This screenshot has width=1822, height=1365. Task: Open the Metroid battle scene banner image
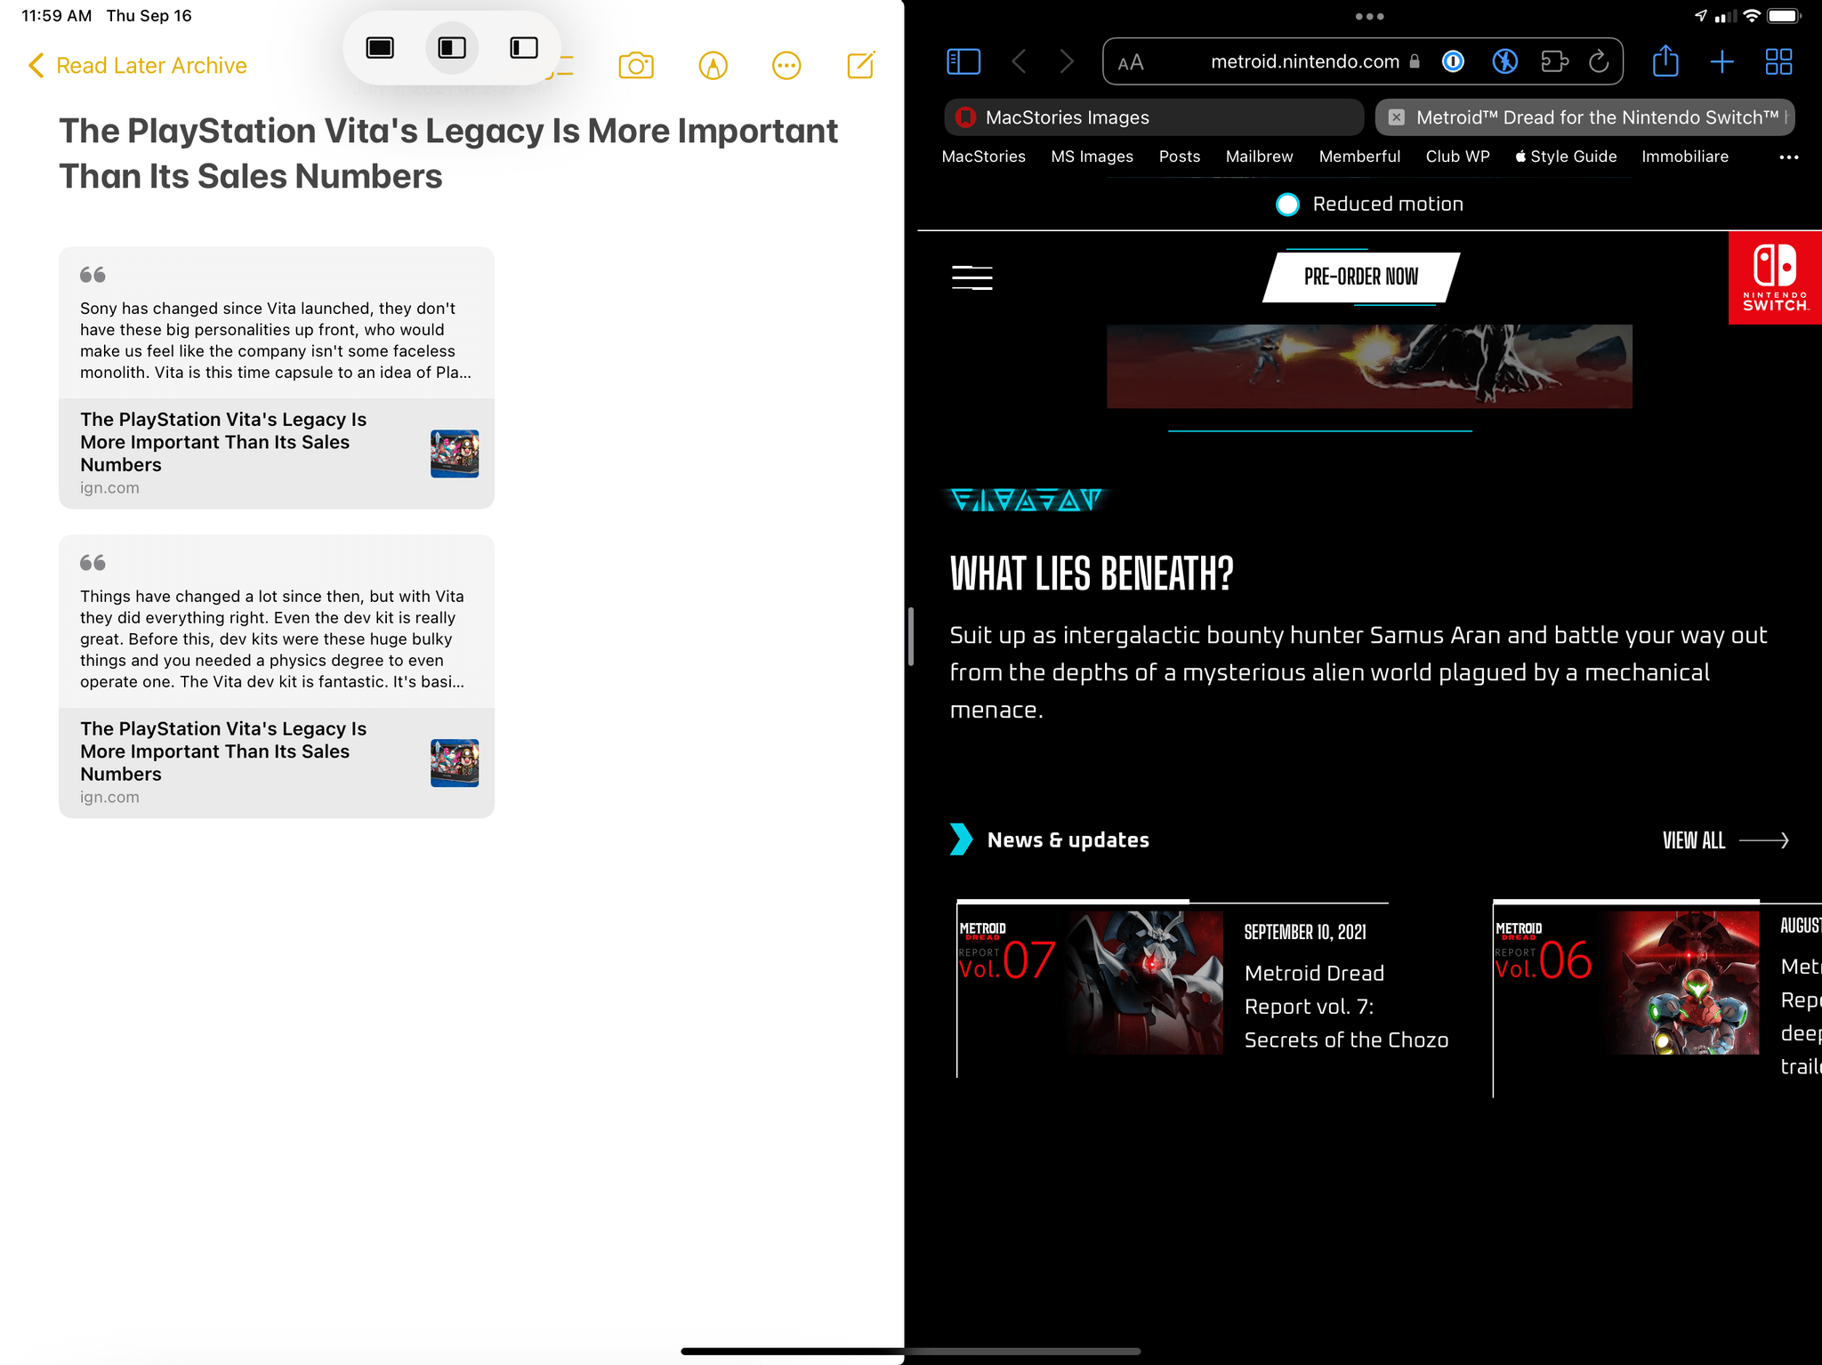coord(1369,366)
